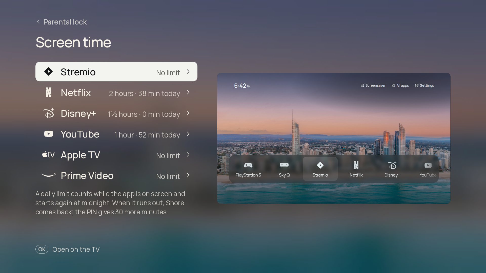
Task: Open the Screensaver label in preview header
Action: pyautogui.click(x=375, y=85)
